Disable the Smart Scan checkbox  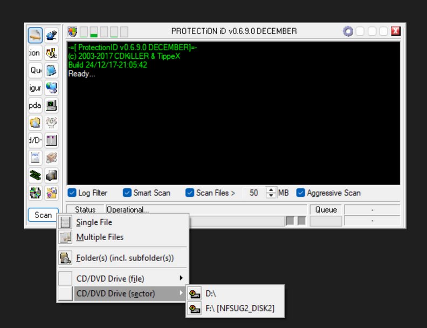(127, 193)
